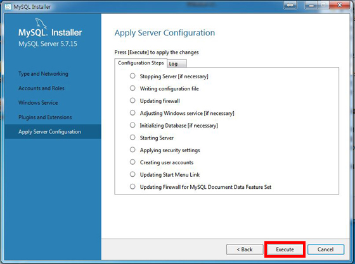Click 'Stopping Server [if necessary]' text
The image size is (355, 264).
(174, 76)
